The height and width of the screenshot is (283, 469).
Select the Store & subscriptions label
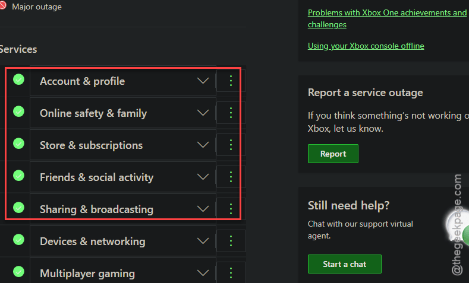point(91,145)
